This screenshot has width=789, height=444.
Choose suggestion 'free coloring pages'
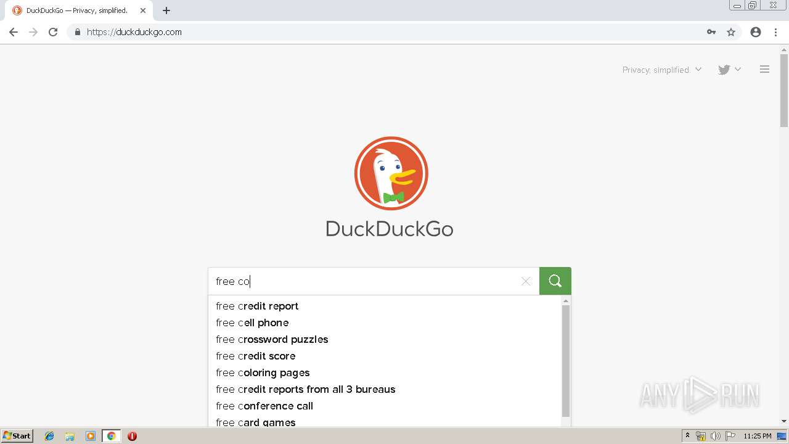(385, 373)
